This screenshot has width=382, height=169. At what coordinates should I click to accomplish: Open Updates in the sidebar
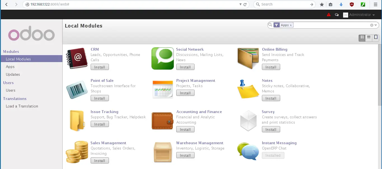pos(13,74)
